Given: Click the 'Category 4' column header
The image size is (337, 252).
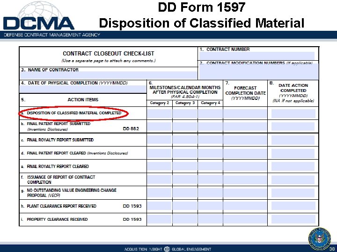Looking at the screenshot, I should click(x=211, y=103).
